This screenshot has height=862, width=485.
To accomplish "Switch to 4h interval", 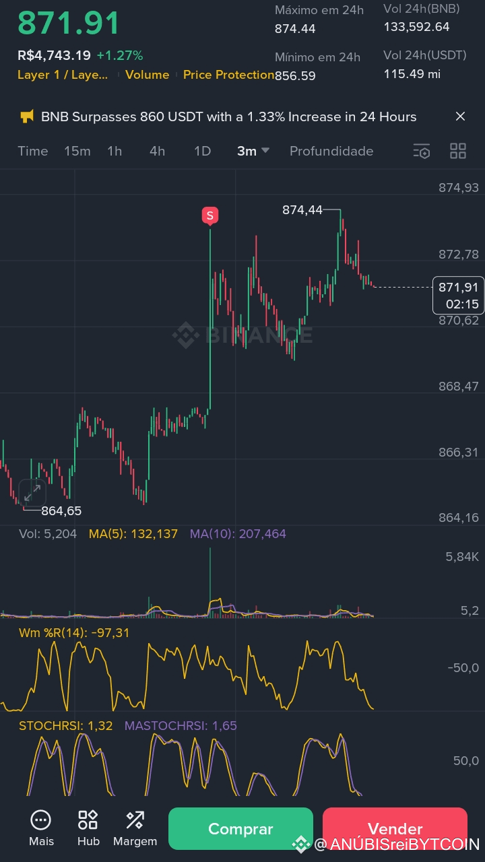I will (x=157, y=151).
